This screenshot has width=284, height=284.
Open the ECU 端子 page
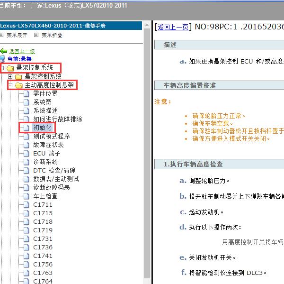(x=47, y=153)
